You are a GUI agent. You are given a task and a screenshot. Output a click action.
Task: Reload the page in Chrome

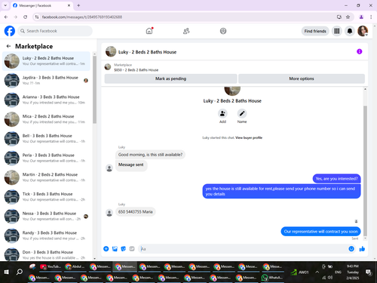pos(25,17)
